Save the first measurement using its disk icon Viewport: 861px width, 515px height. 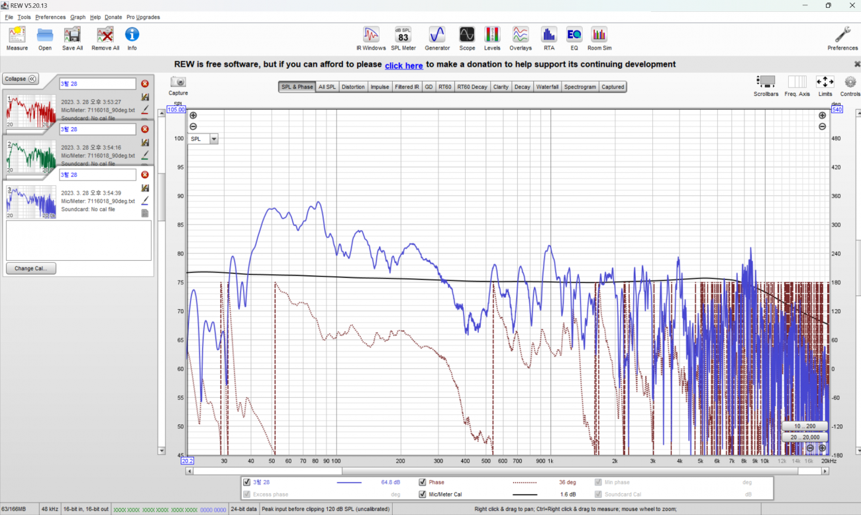(145, 97)
